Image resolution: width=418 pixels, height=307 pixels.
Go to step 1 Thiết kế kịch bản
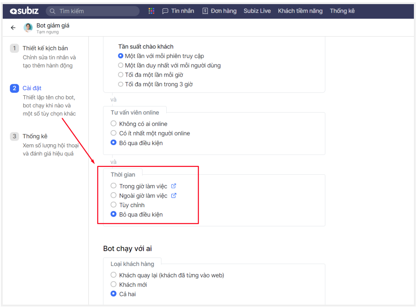click(45, 48)
